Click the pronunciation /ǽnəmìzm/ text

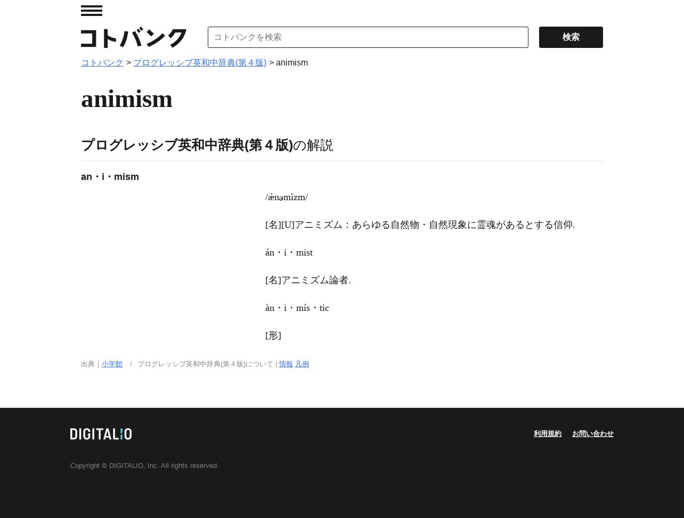tap(287, 198)
